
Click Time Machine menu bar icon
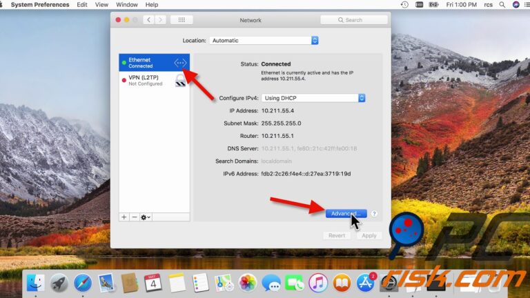pyautogui.click(x=404, y=5)
